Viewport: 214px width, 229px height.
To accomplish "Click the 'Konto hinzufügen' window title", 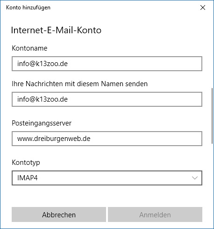I will pos(28,7).
